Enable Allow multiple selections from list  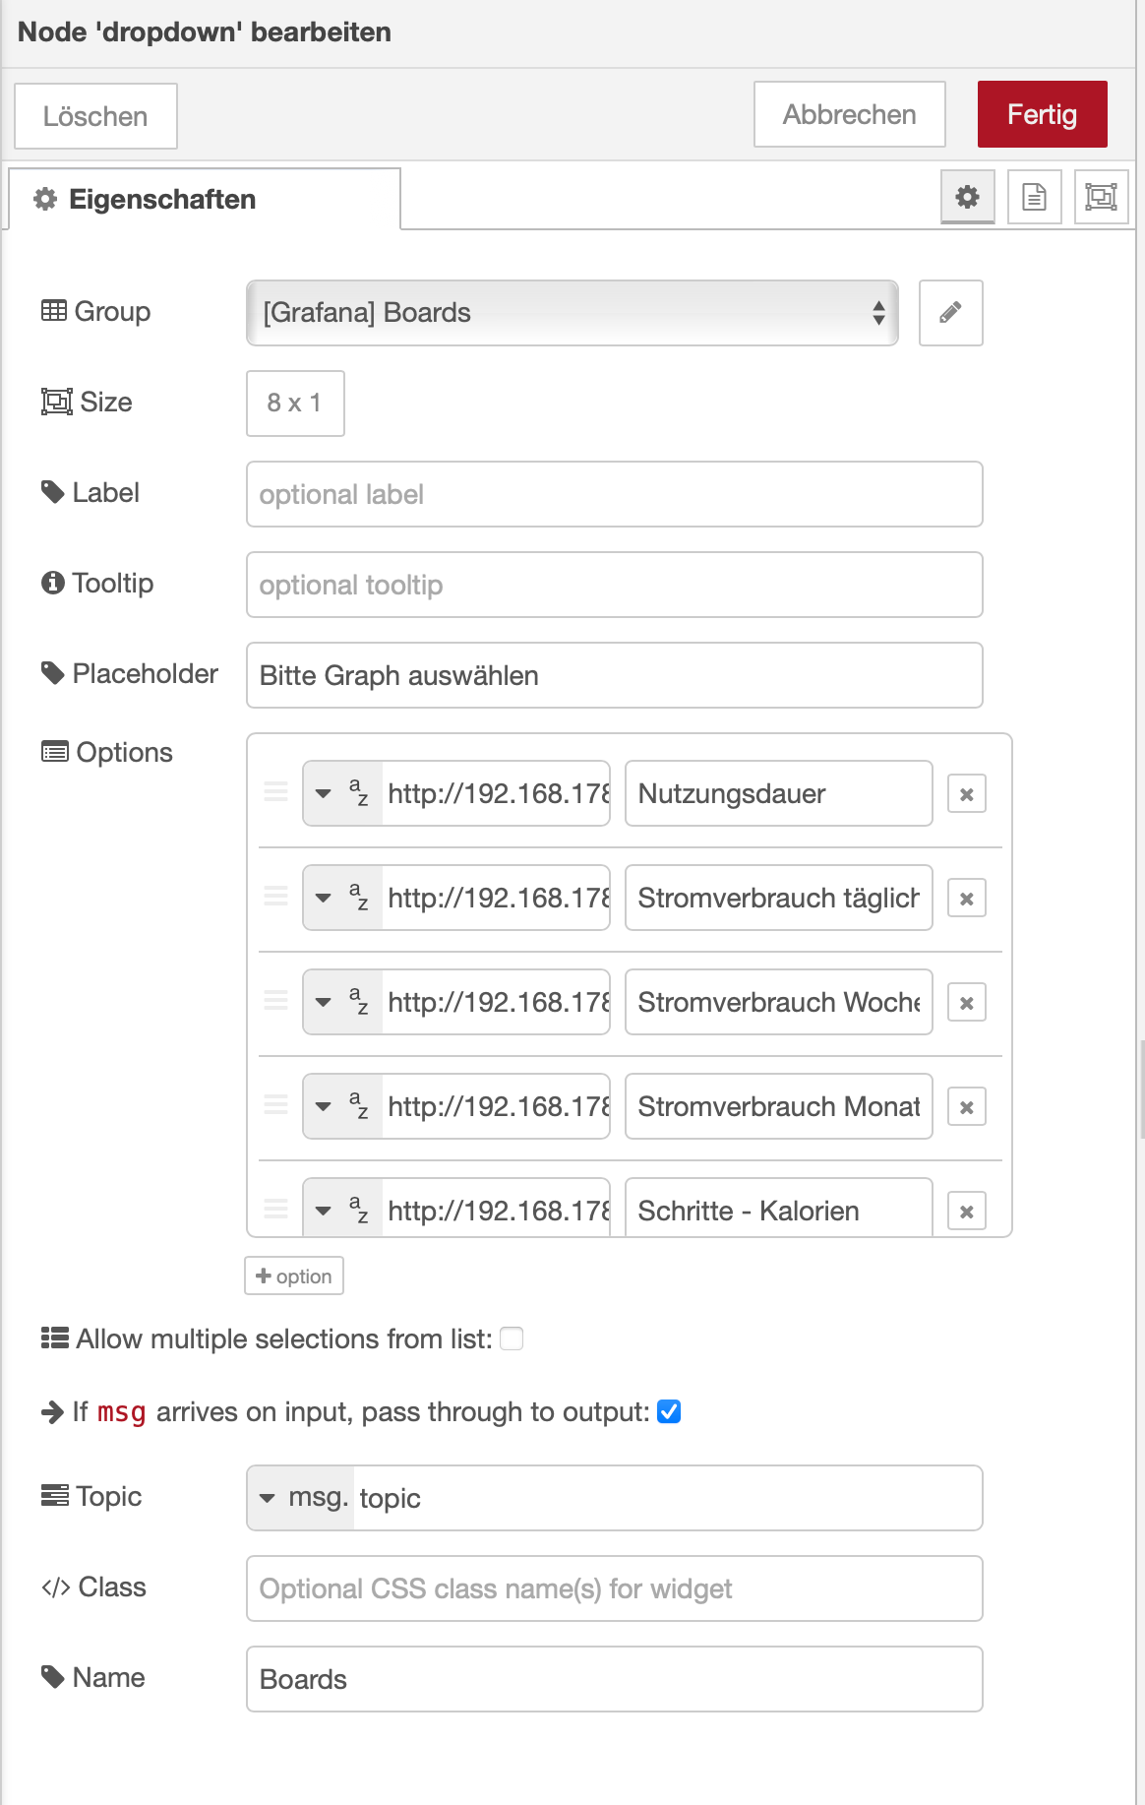(512, 1338)
